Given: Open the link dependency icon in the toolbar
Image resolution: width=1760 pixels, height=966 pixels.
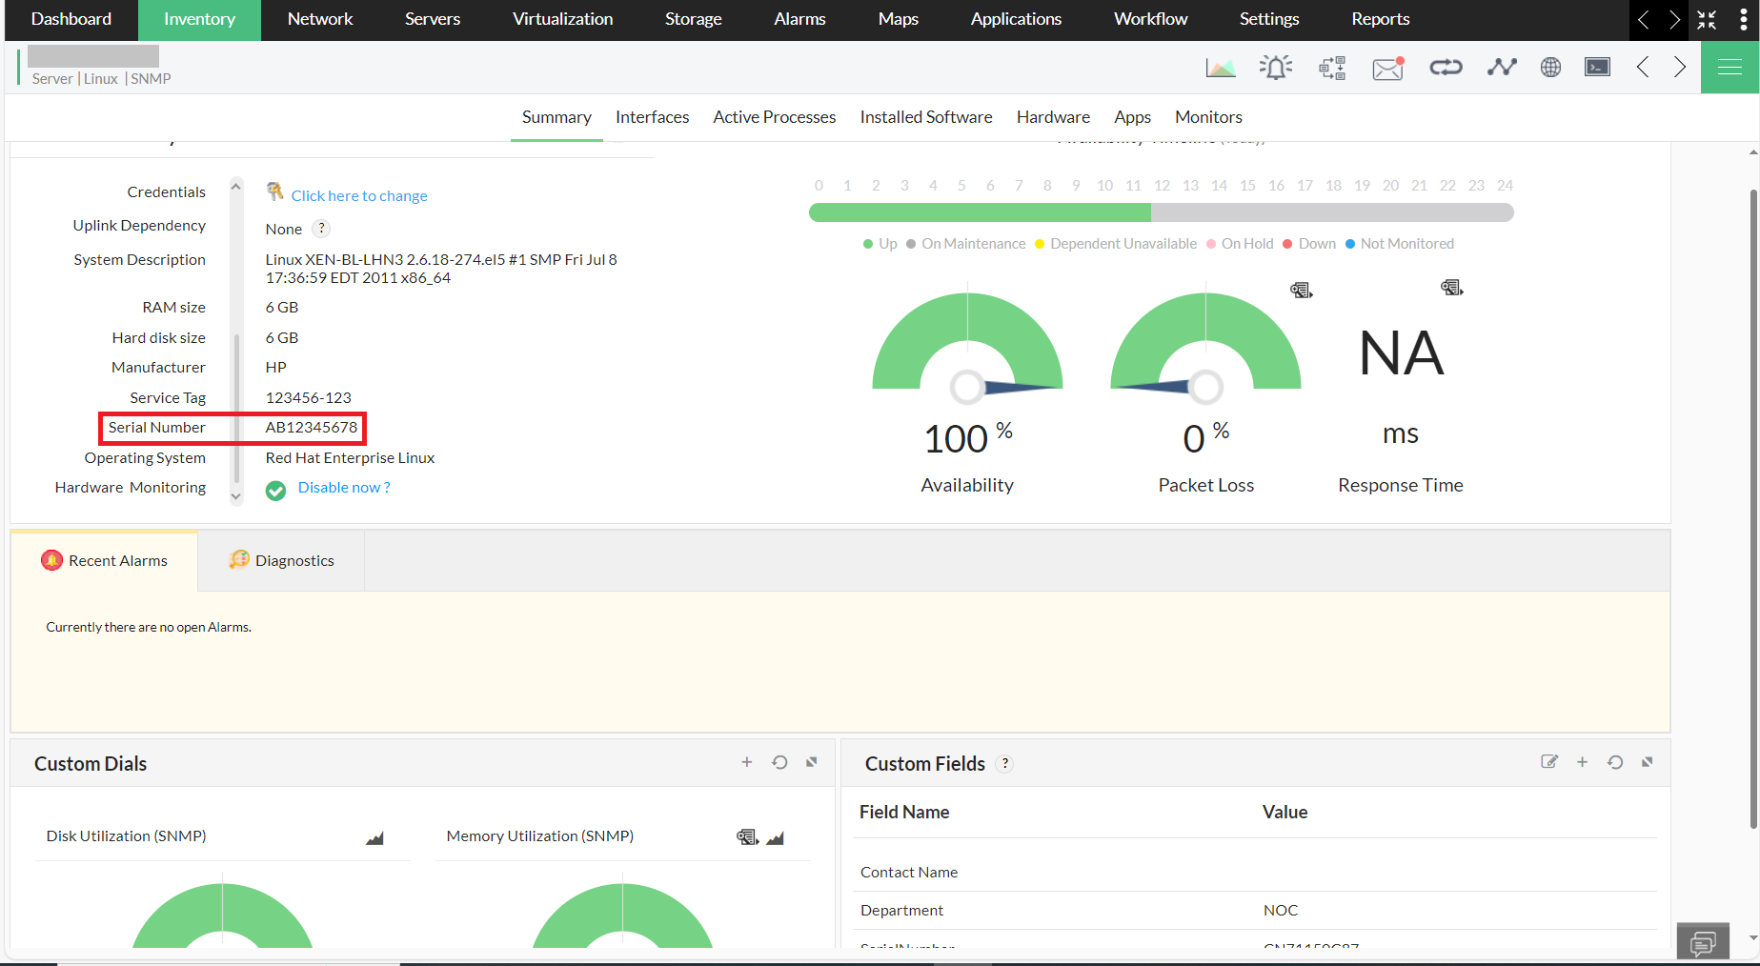Looking at the screenshot, I should pos(1446,67).
